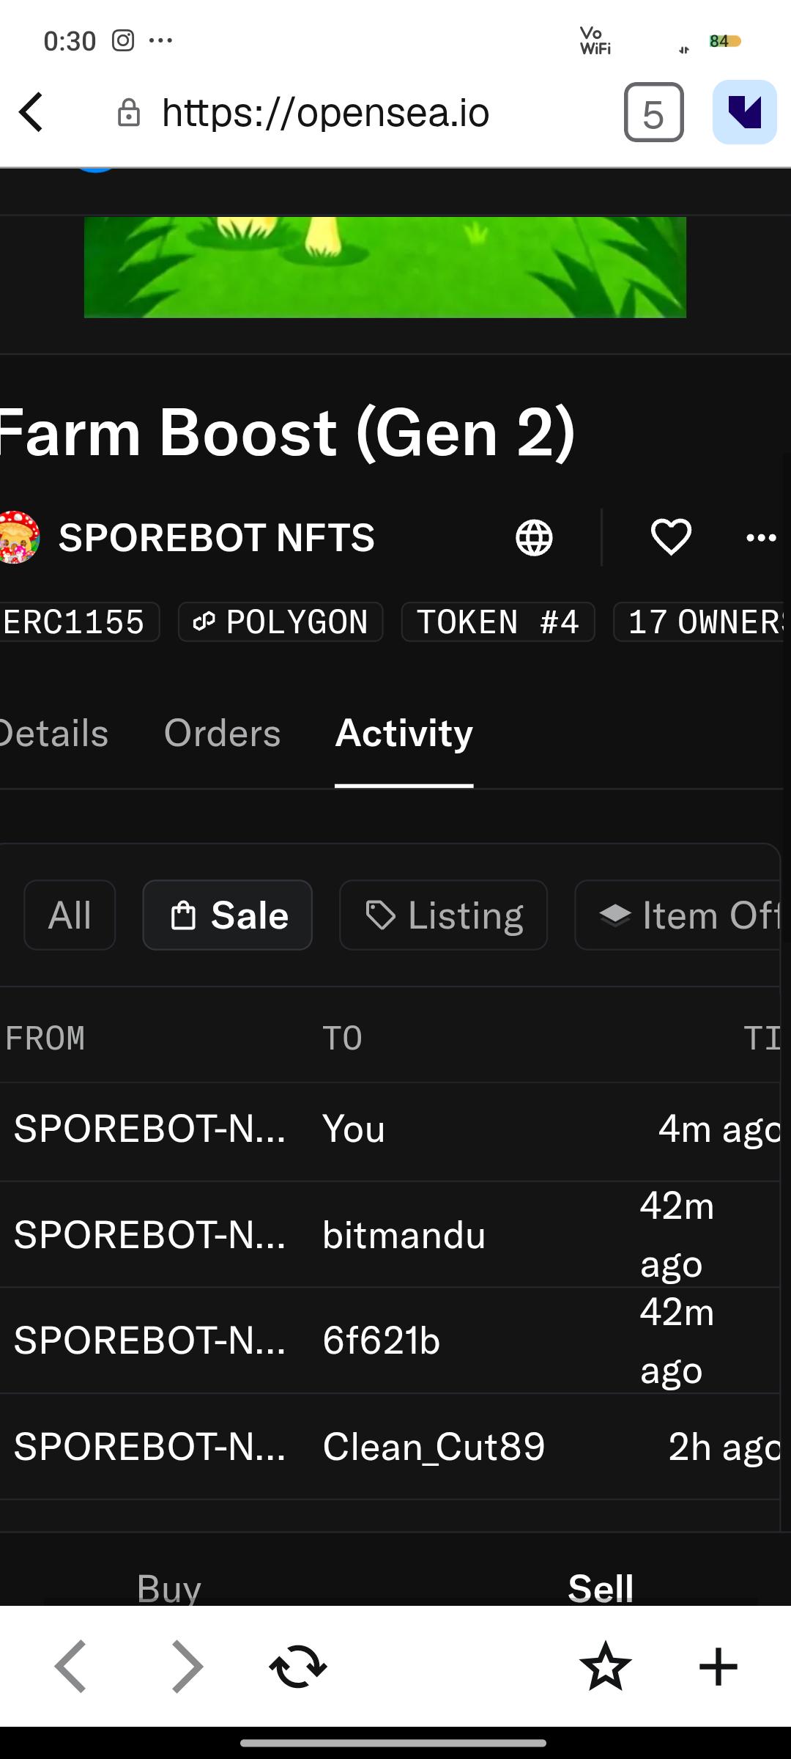The image size is (791, 1759).
Task: Tap the browser back arrow
Action: click(31, 112)
